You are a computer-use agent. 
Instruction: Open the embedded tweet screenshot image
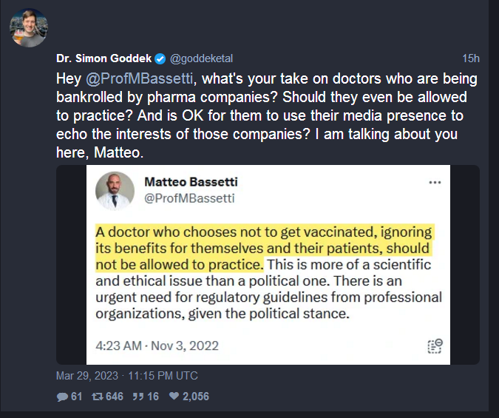pos(268,265)
